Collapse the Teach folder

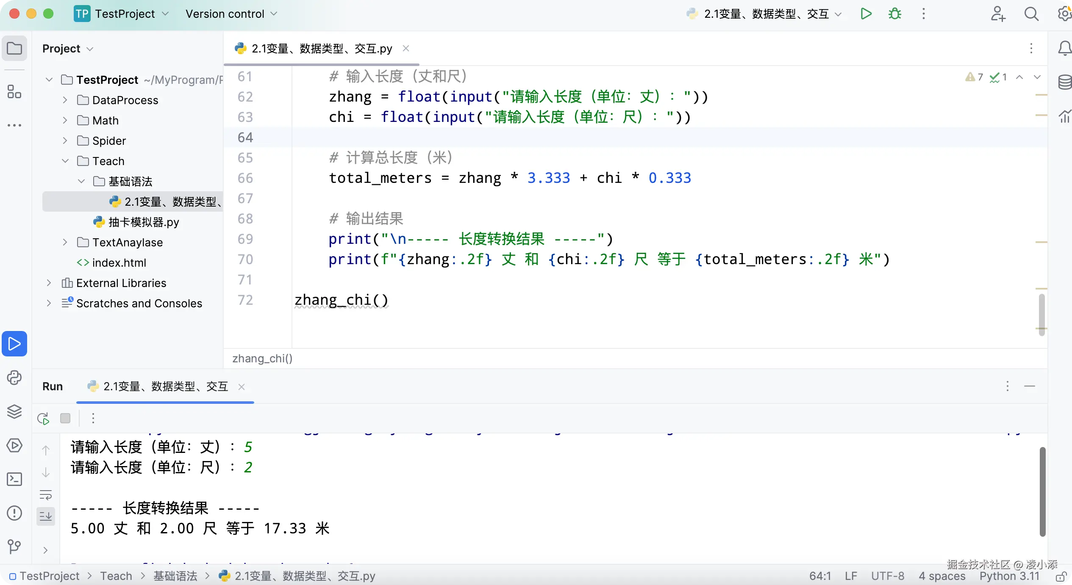click(x=65, y=161)
